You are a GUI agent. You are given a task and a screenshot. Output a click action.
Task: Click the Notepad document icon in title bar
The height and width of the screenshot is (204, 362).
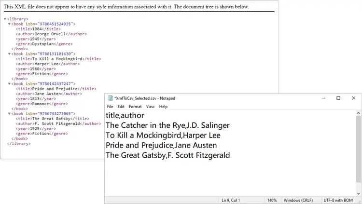(110, 98)
